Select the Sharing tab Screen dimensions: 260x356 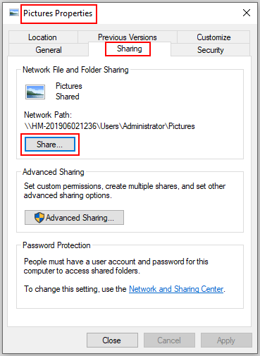pyautogui.click(x=130, y=49)
